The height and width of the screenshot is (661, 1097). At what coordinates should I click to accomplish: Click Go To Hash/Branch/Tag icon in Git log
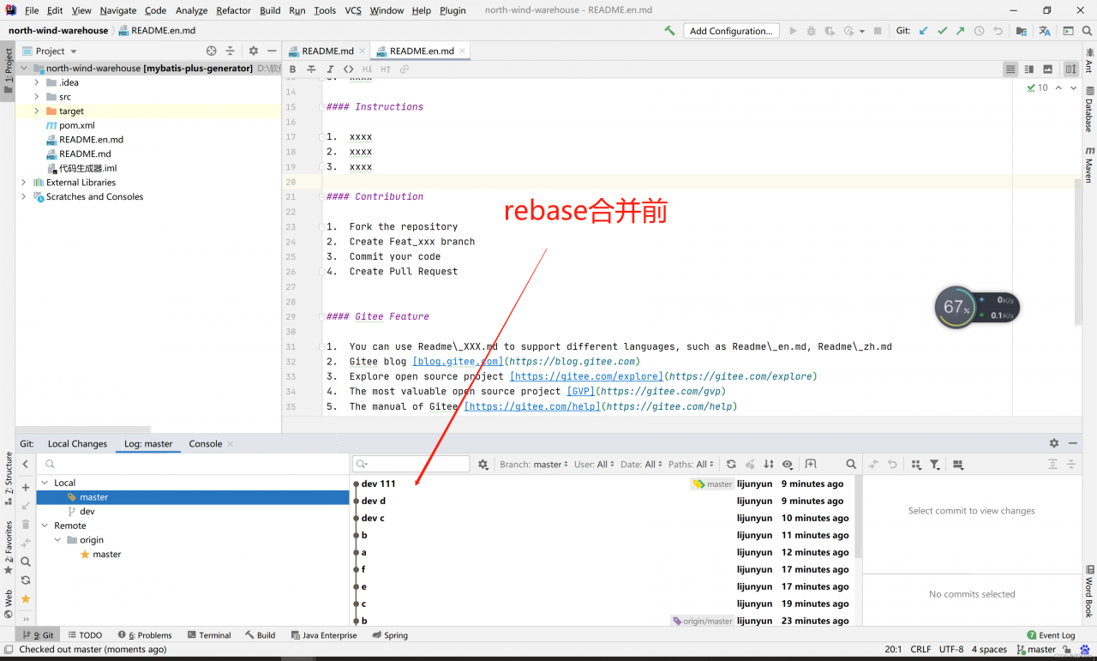pyautogui.click(x=811, y=464)
